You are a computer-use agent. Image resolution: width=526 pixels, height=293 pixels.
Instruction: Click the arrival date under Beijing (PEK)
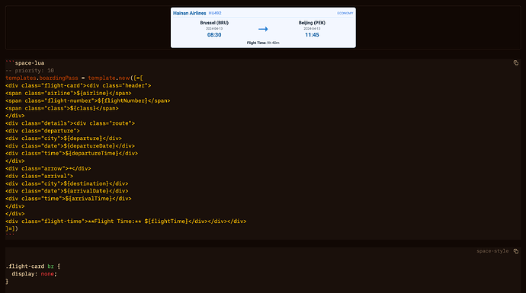tap(312, 29)
